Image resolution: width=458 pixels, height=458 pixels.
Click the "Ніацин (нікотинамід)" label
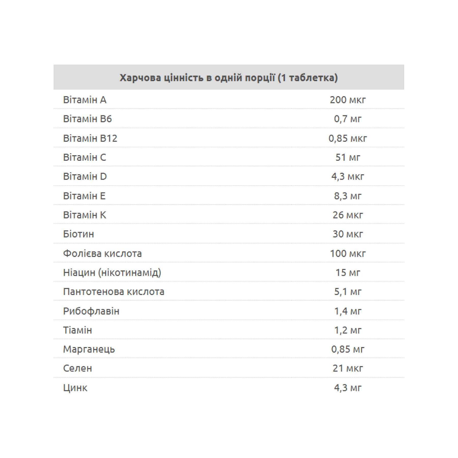tap(112, 273)
